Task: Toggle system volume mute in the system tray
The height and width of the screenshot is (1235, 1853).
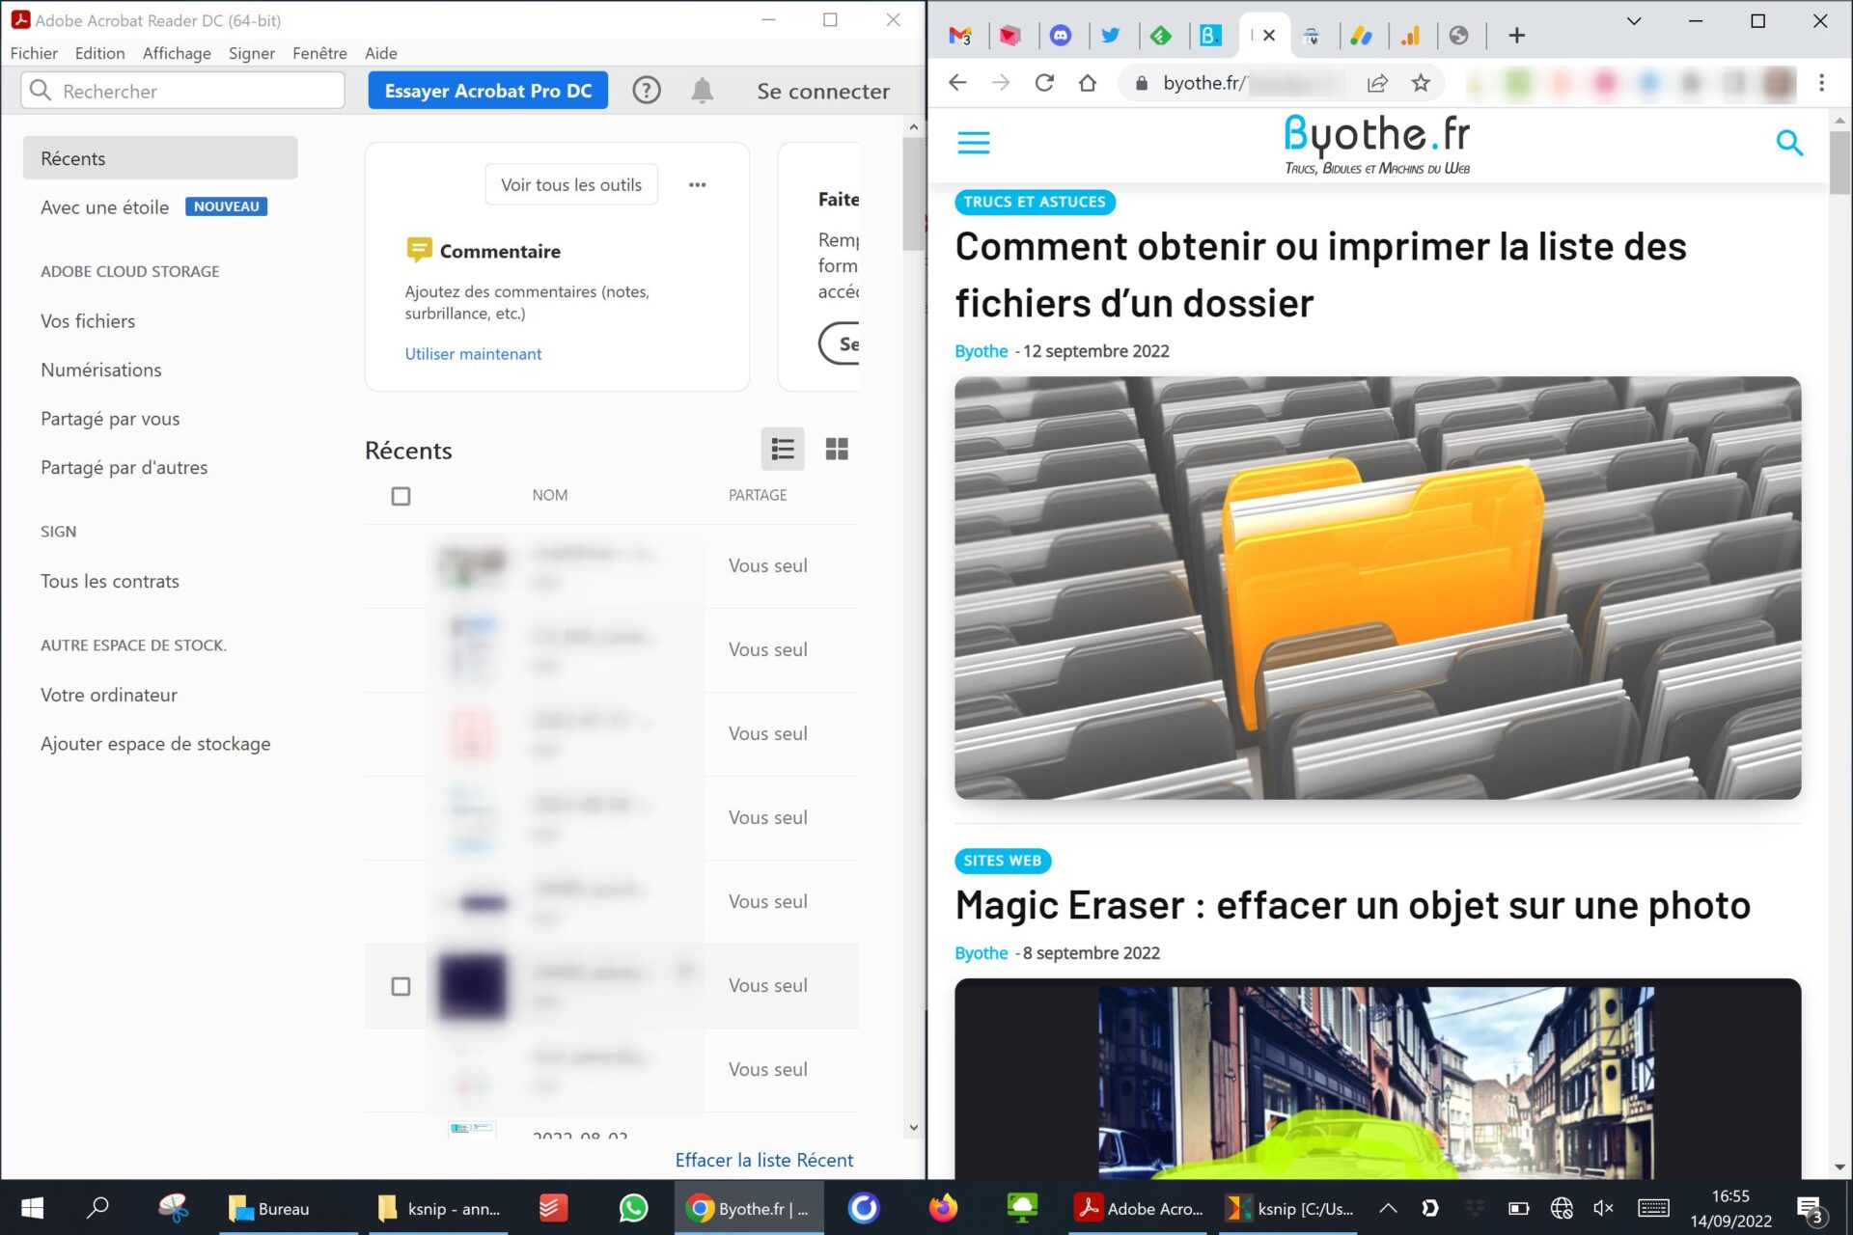Action: 1603,1207
